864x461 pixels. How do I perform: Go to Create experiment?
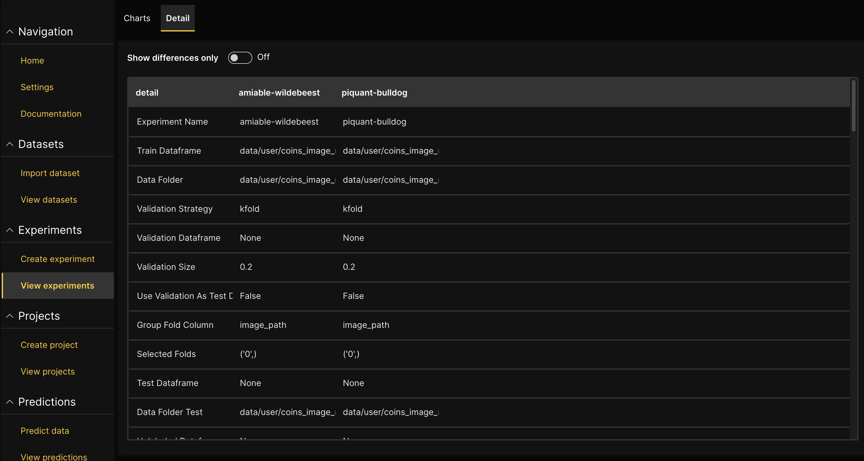pos(58,259)
